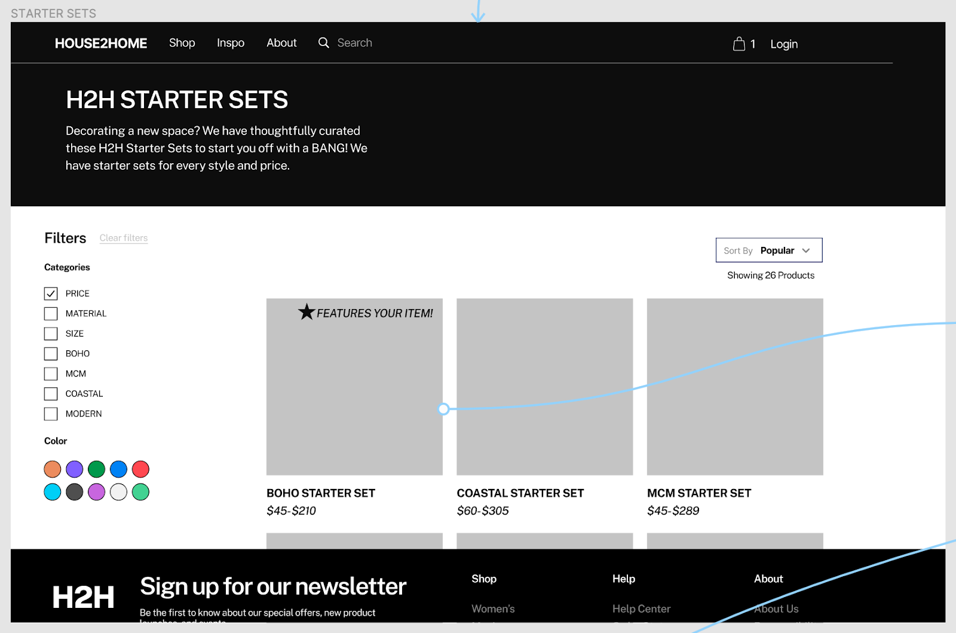Click the $45-$289 price text
956x633 pixels.
[x=673, y=511]
